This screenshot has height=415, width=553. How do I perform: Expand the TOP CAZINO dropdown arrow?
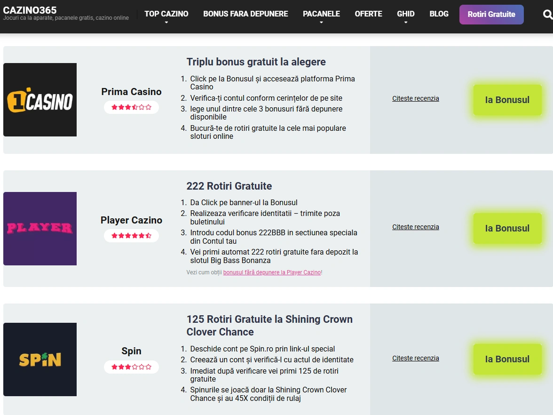(x=166, y=23)
